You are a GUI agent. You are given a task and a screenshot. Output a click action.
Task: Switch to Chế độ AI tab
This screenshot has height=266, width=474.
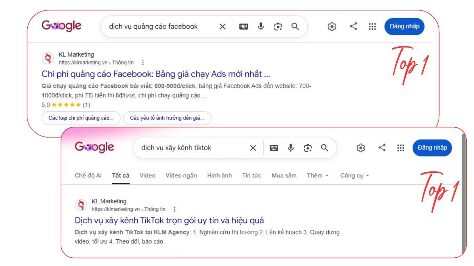[x=88, y=175]
